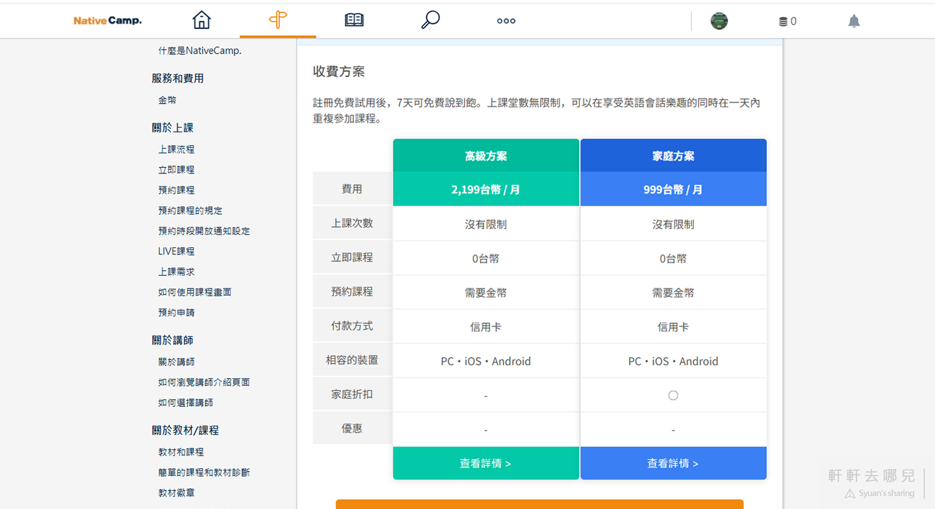935x509 pixels.
Task: Open 預約申請 sidebar link
Action: tap(176, 313)
